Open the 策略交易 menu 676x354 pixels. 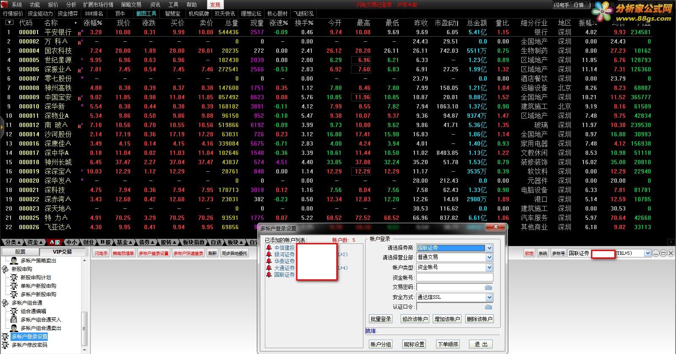point(131,5)
